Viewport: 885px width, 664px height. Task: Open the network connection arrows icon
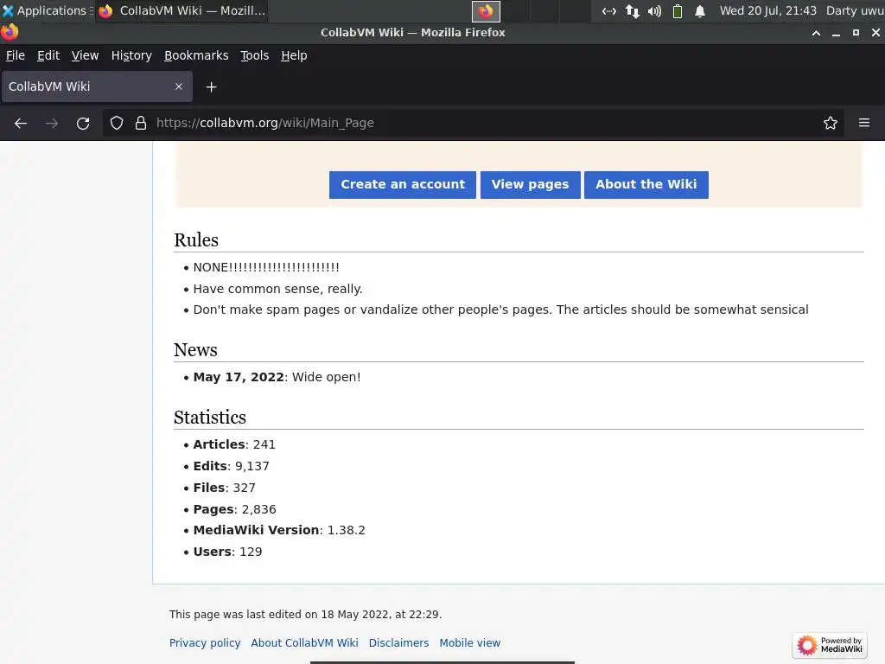point(608,10)
